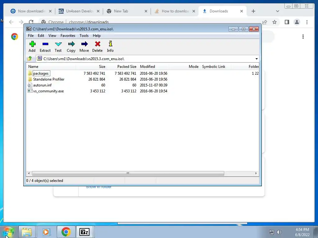Open the 7-Zip File menu
318x238 pixels.
pos(31,36)
